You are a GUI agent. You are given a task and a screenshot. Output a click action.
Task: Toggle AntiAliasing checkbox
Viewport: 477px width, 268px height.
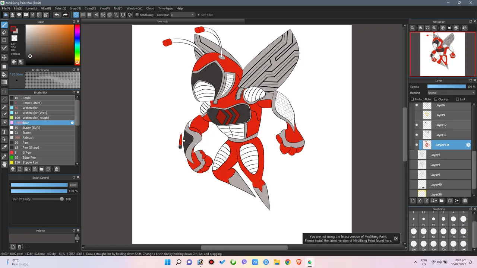[x=137, y=15]
